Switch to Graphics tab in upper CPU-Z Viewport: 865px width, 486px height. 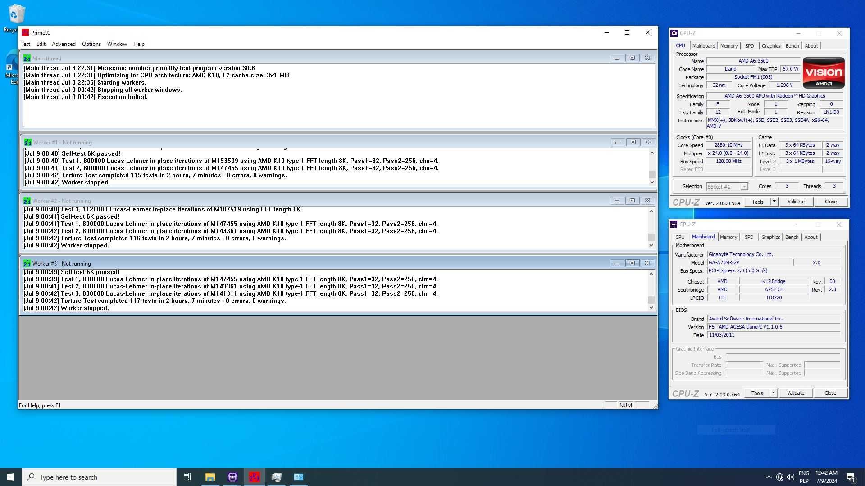click(771, 46)
